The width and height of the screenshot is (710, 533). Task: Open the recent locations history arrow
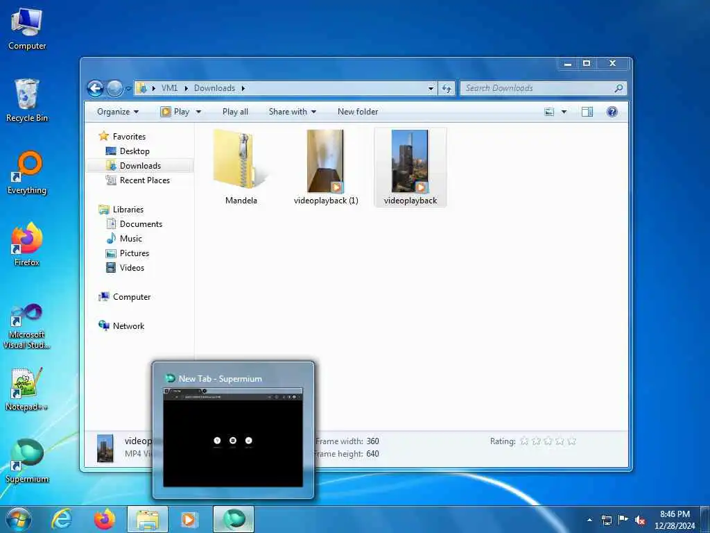(x=128, y=88)
